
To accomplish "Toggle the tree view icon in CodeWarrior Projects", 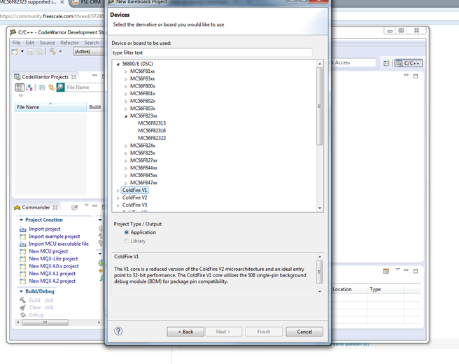I will 20,87.
